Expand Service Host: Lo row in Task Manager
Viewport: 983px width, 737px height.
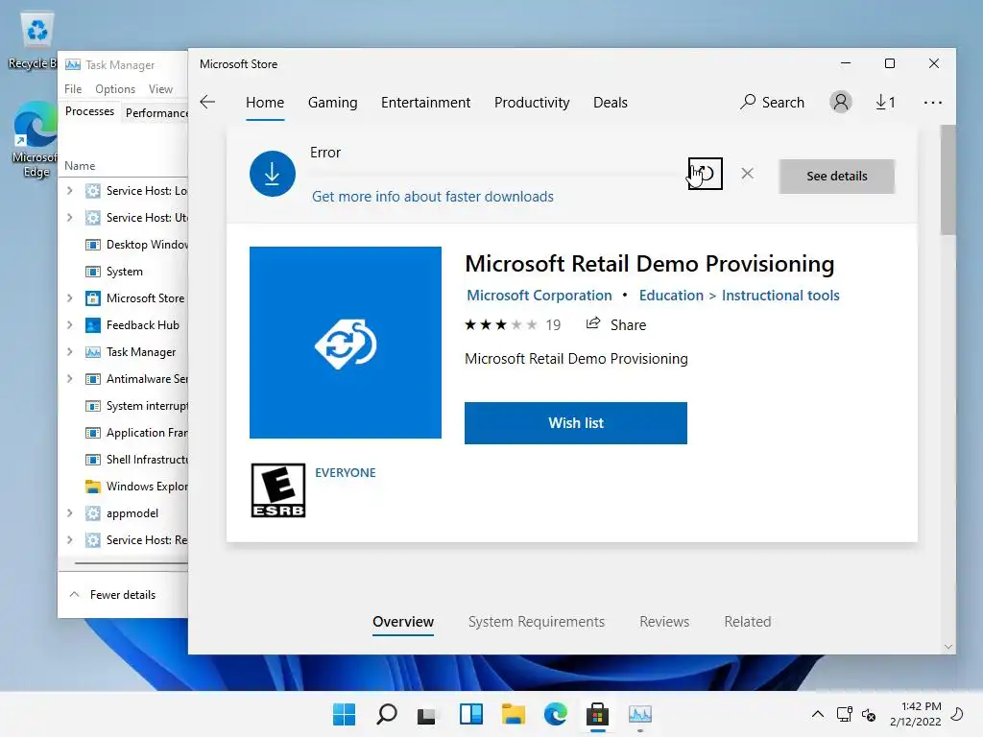pos(69,191)
